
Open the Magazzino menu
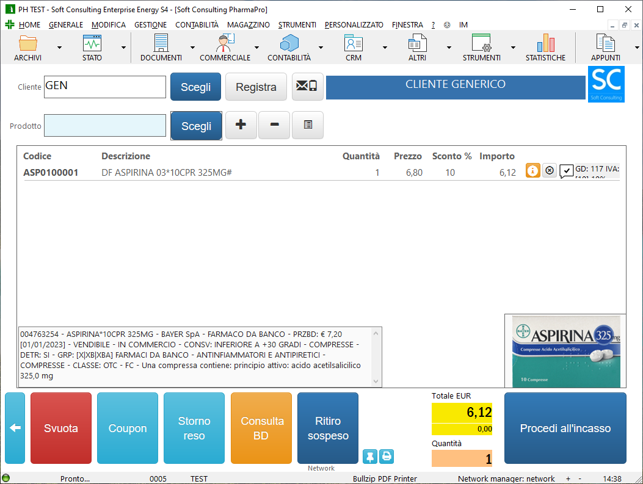click(x=248, y=25)
